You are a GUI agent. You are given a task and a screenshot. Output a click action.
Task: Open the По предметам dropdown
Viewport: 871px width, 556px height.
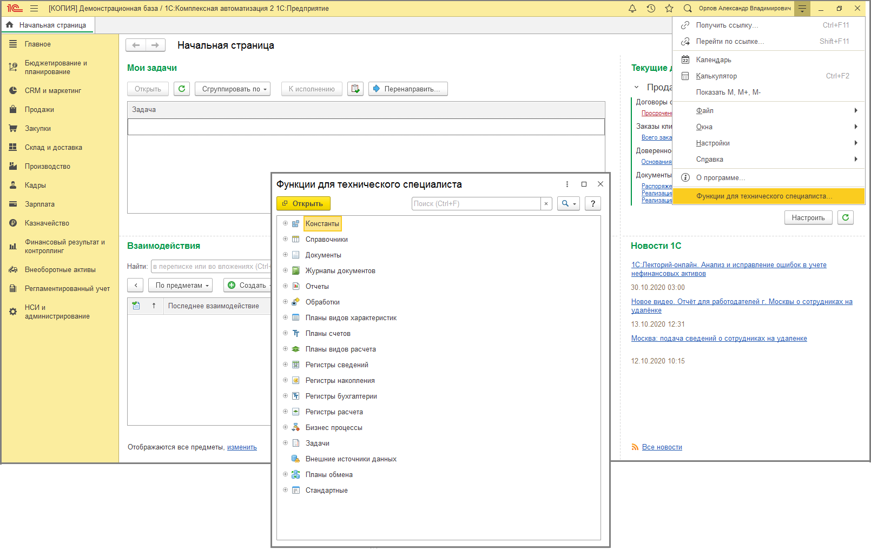[181, 285]
